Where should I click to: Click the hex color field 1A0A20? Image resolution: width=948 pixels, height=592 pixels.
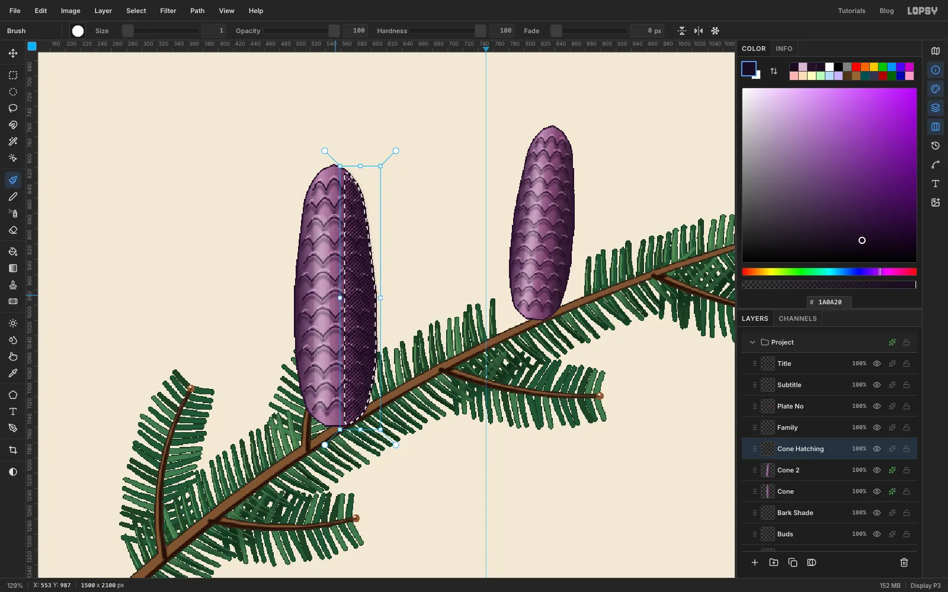[x=829, y=302]
